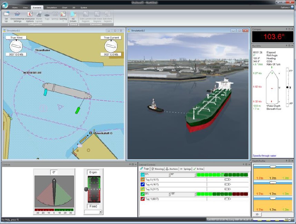Viewport: 296px width, 224px height.
Task: Click the application orb logo button
Action: [6, 4]
